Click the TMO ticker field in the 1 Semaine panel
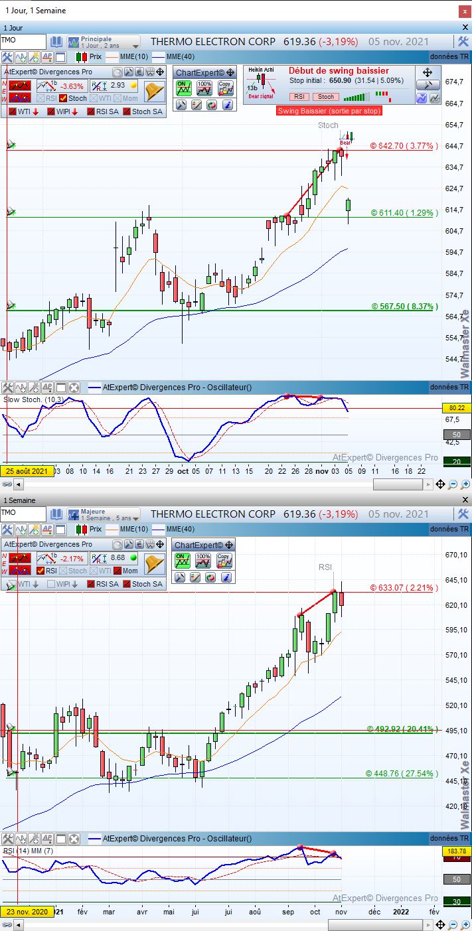 click(23, 514)
